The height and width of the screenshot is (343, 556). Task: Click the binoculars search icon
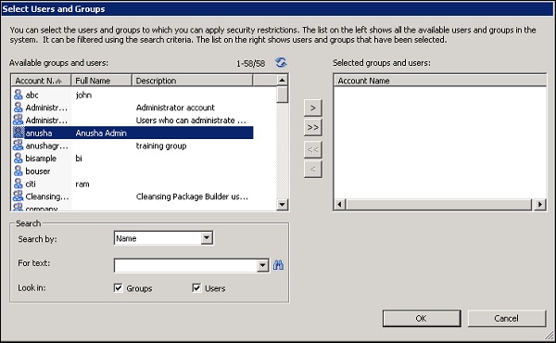pyautogui.click(x=278, y=265)
